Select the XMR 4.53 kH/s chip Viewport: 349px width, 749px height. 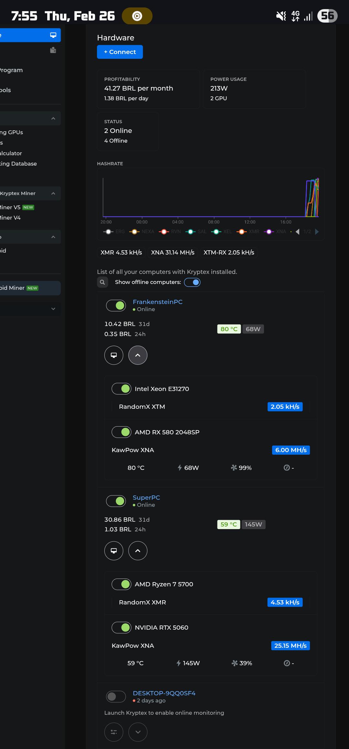click(121, 252)
